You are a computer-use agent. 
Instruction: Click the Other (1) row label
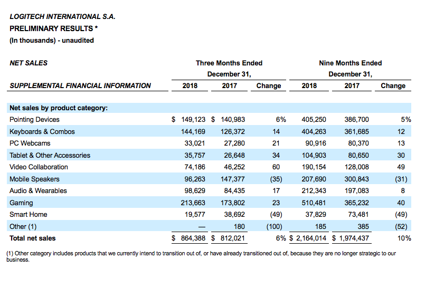pos(23,227)
